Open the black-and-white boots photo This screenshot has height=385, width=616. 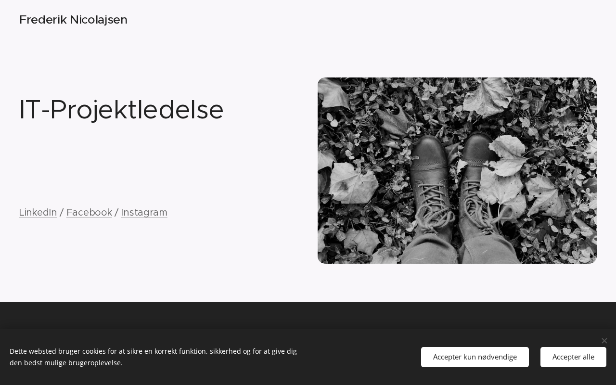(x=457, y=170)
